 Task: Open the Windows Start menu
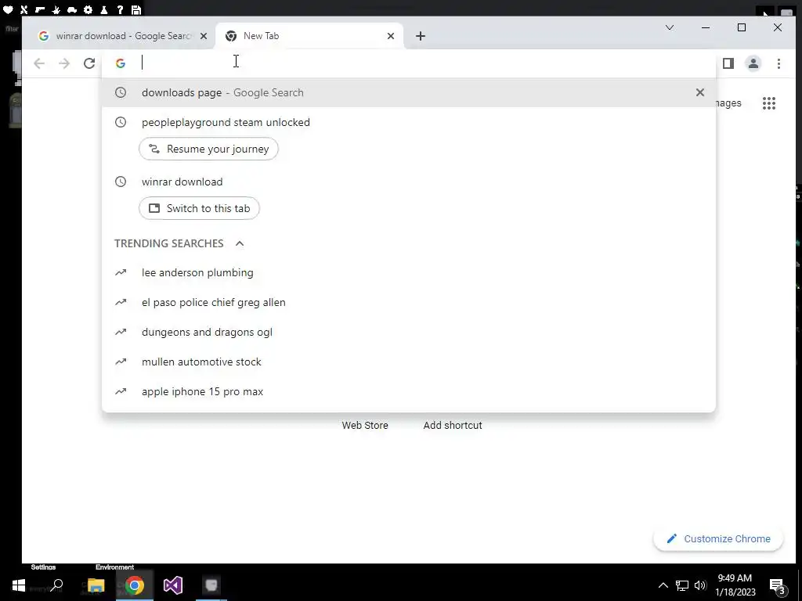(19, 585)
